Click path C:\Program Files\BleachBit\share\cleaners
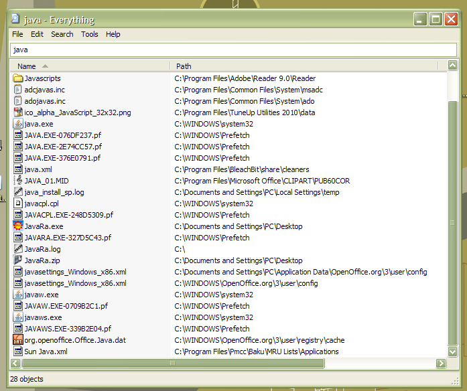Screen dimensions: 467x391 click(x=242, y=169)
